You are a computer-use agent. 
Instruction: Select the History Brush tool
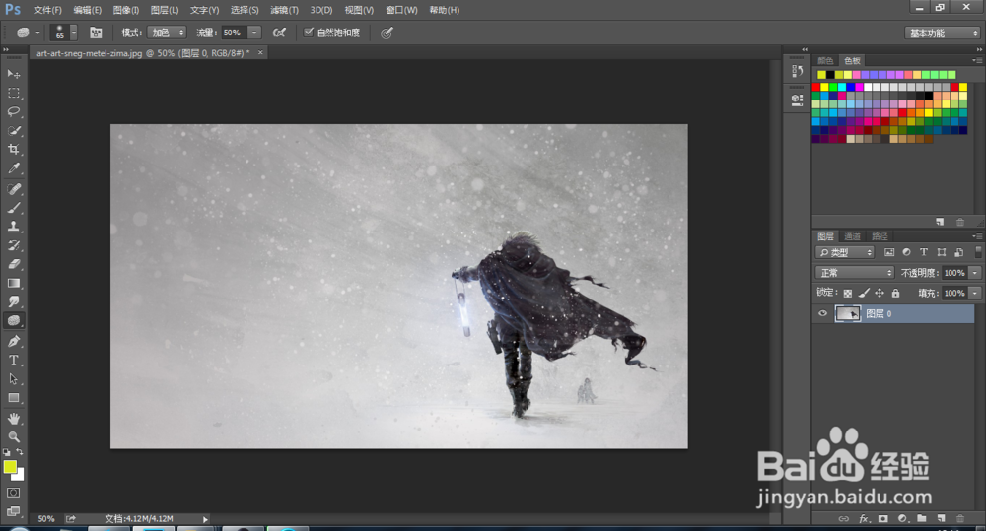click(x=13, y=245)
